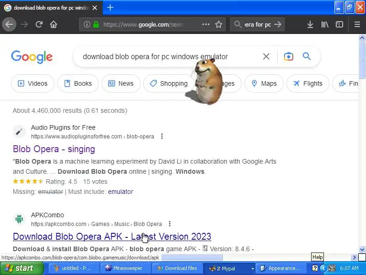
Task: Open the downloads panel
Action: tap(310, 24)
